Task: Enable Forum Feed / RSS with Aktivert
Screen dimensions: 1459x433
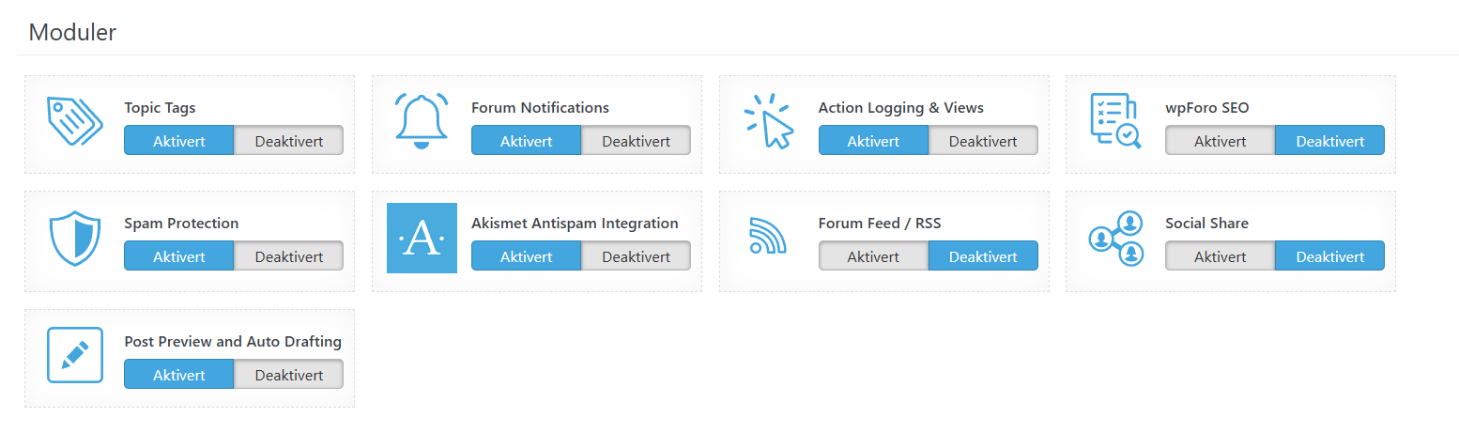Action: (x=873, y=256)
